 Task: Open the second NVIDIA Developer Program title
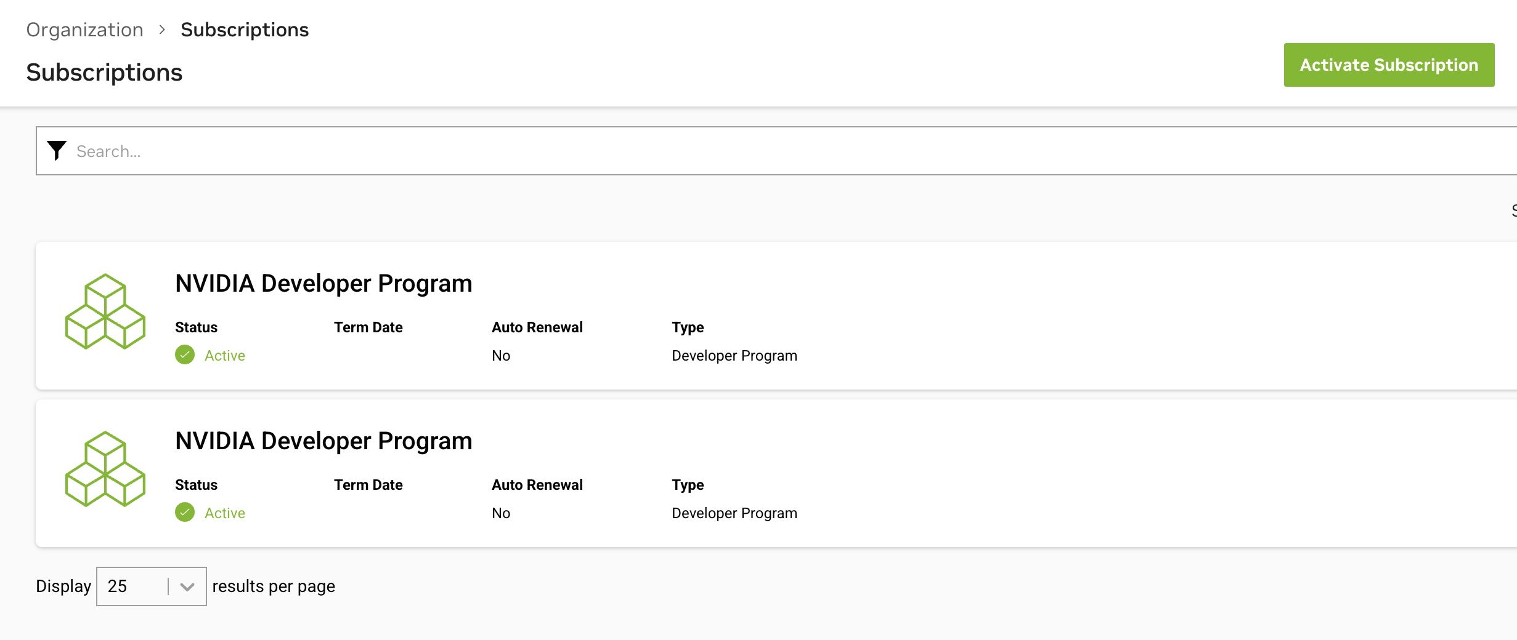click(323, 441)
